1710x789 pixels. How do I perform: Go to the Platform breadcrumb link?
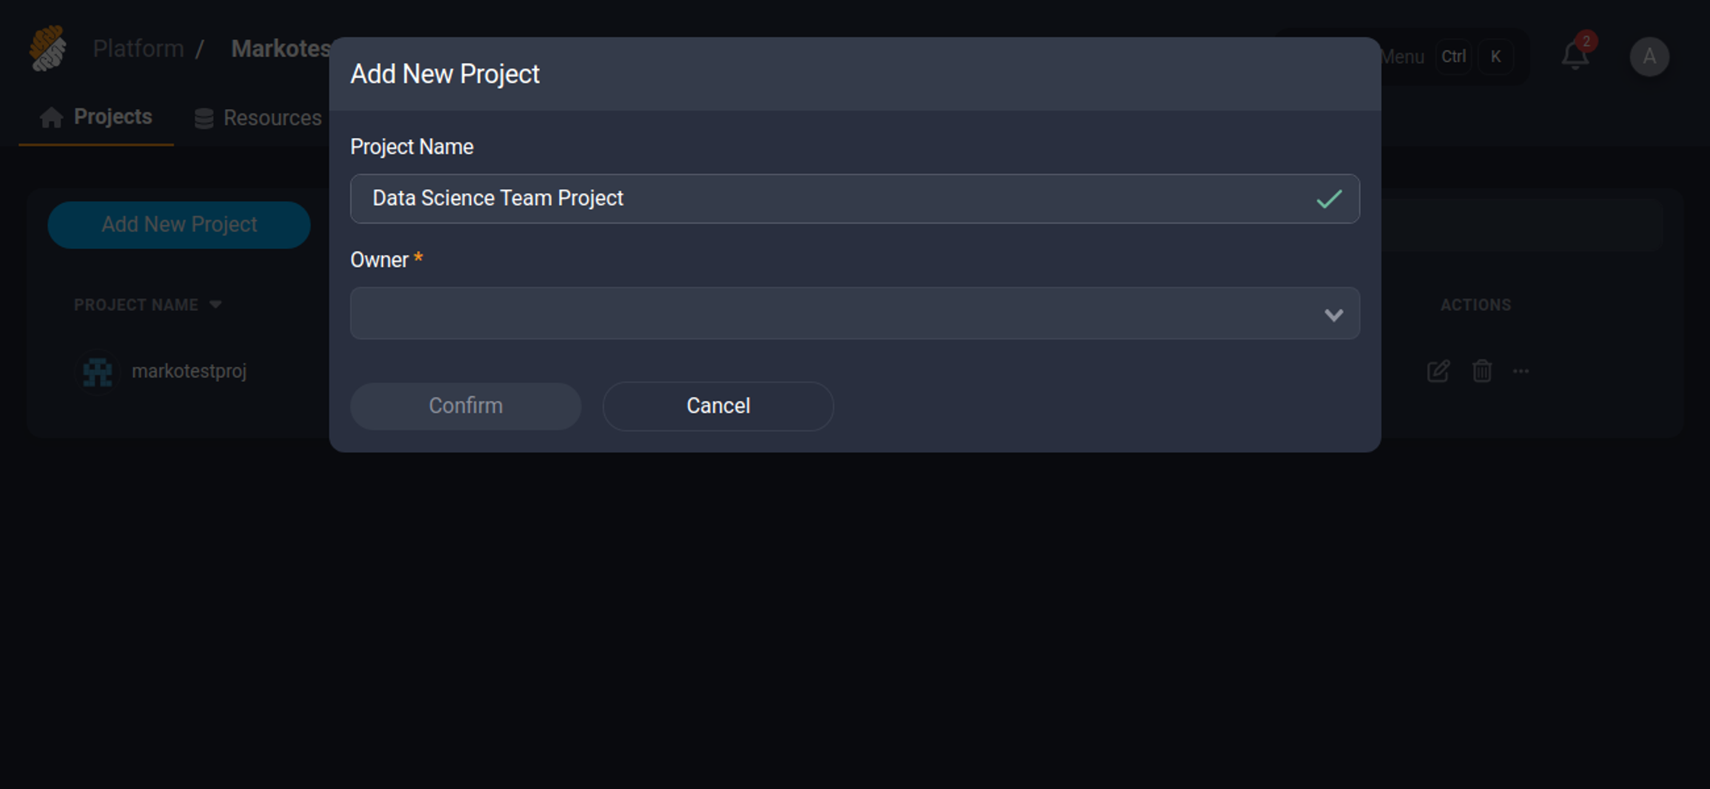(138, 48)
